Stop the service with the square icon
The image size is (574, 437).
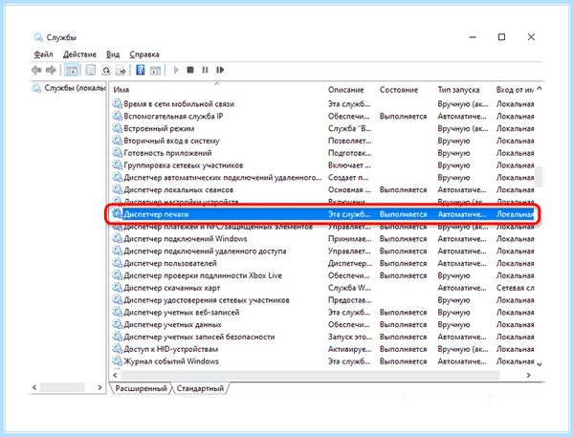190,70
